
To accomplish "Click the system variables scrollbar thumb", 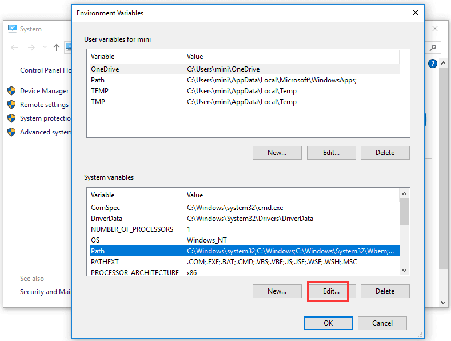I will [x=404, y=211].
